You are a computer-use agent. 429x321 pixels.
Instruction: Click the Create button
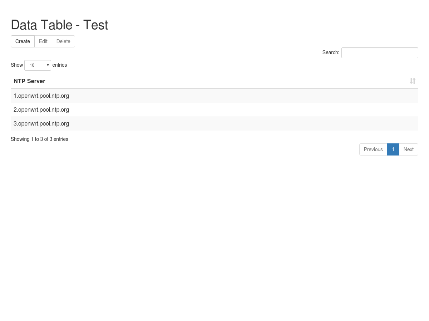tap(23, 41)
